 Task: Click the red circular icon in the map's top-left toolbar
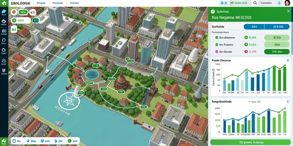pos(13,12)
